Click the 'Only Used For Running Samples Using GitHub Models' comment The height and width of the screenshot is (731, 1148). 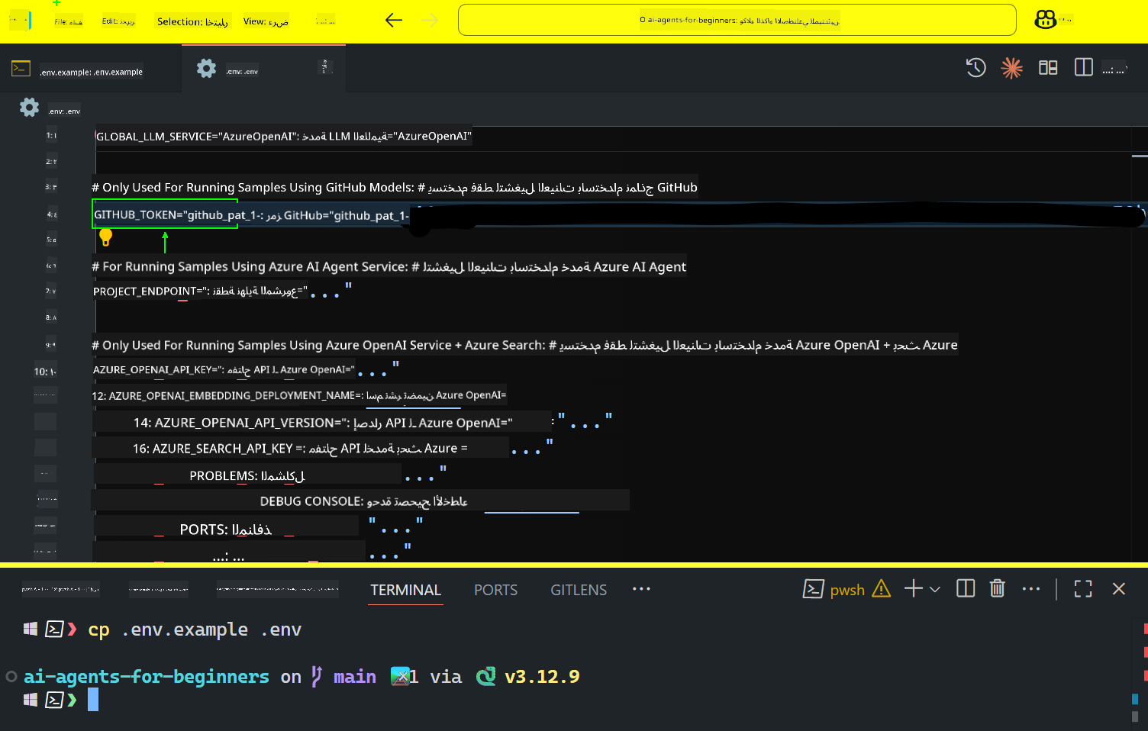tap(395, 187)
